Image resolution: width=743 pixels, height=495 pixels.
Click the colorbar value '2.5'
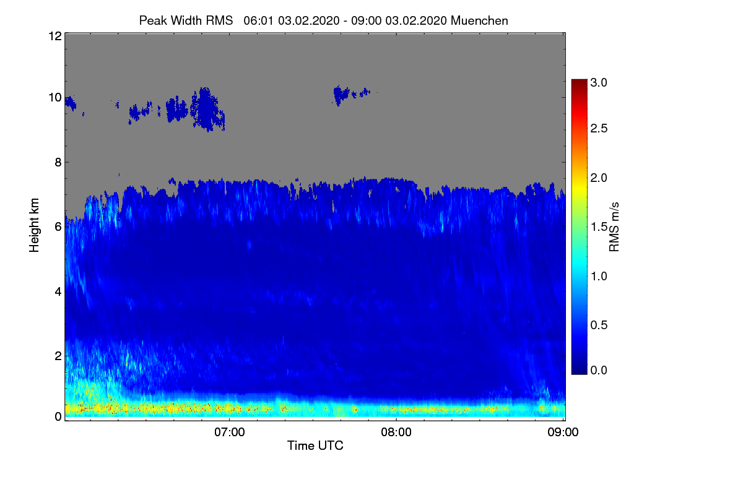pyautogui.click(x=599, y=128)
